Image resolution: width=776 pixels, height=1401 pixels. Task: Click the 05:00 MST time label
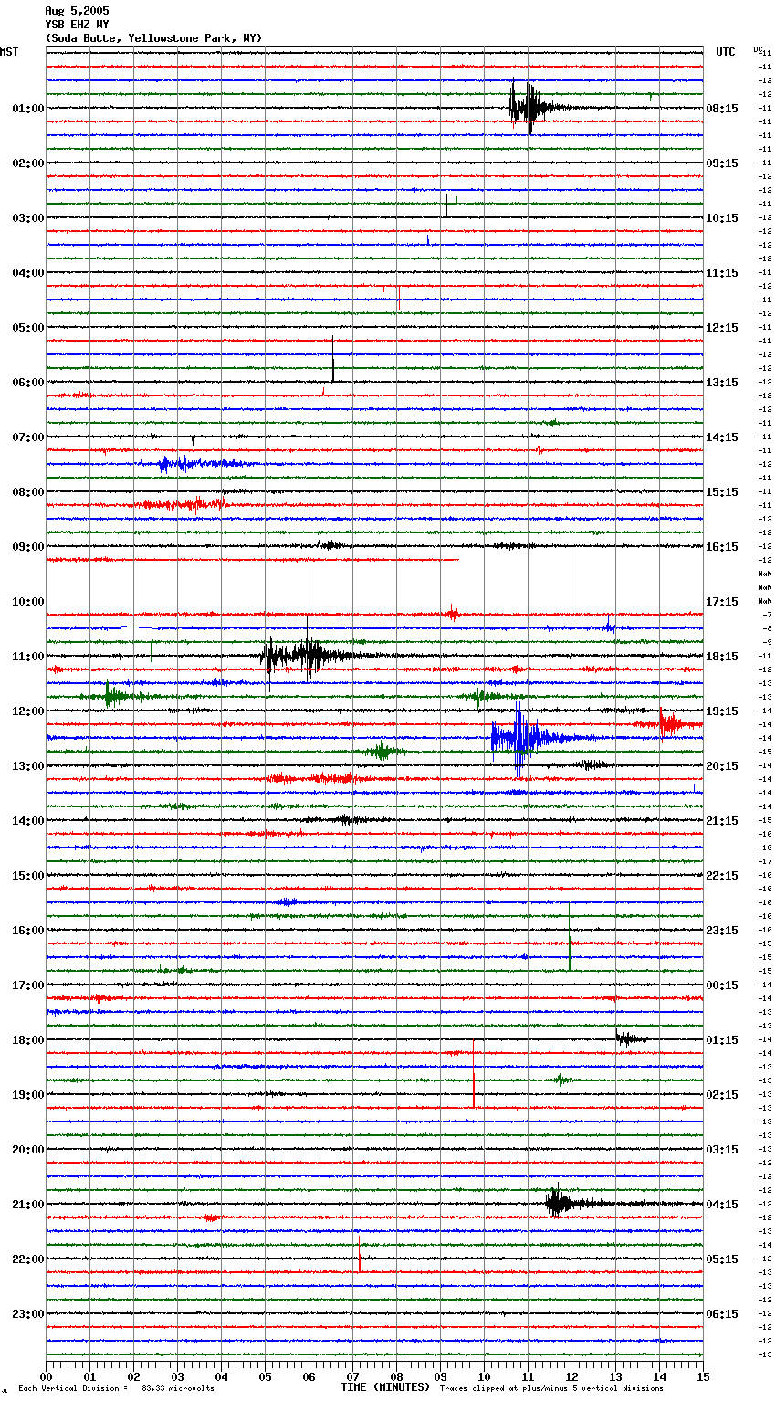coord(28,328)
